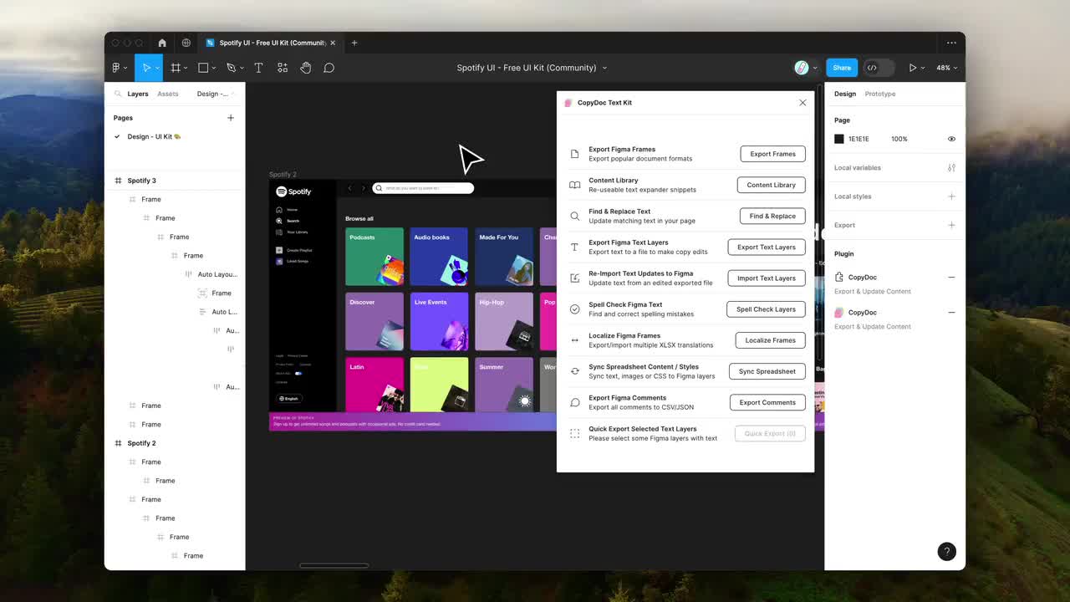Add an export setting with plus
This screenshot has height=602, width=1070.
coord(951,225)
